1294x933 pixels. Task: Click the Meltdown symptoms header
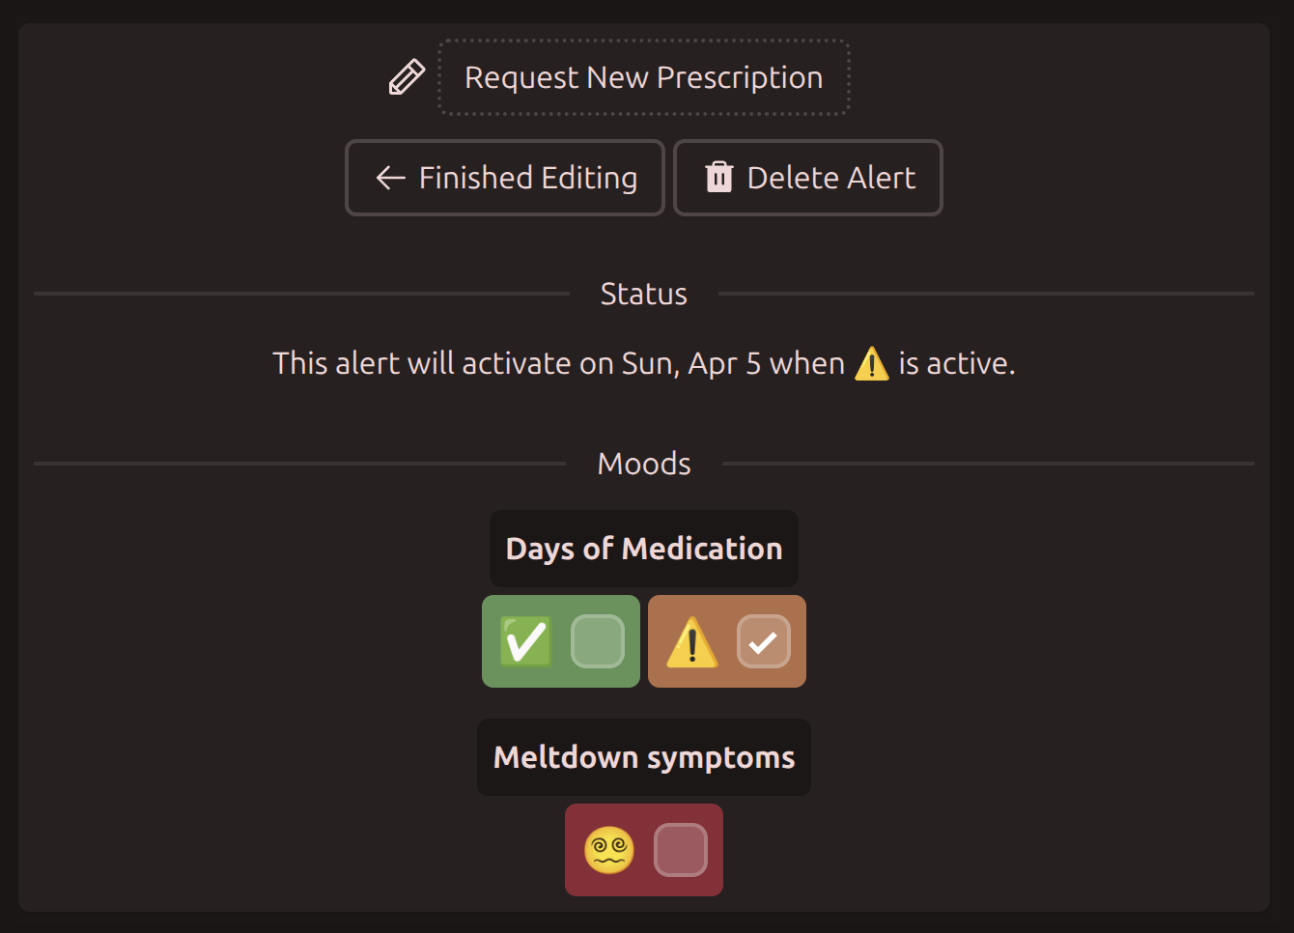click(643, 757)
